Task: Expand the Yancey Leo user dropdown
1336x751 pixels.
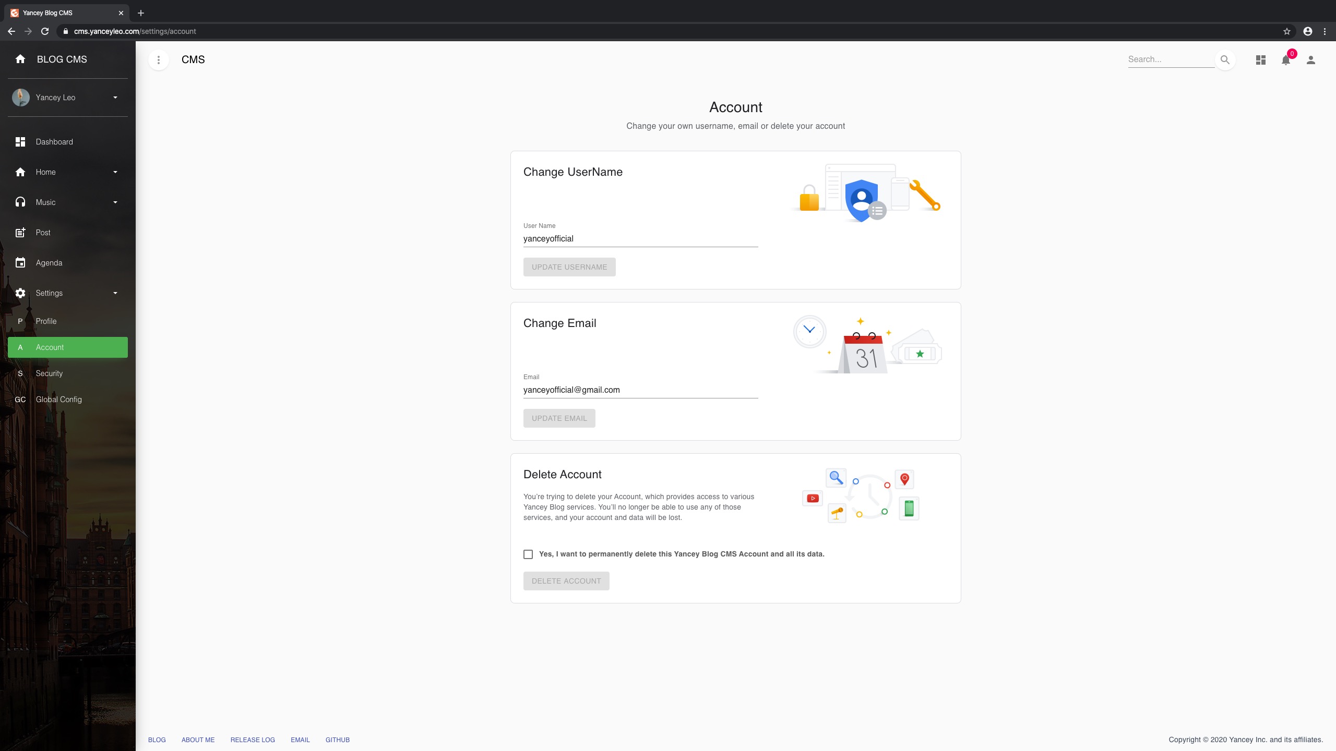Action: [x=115, y=98]
